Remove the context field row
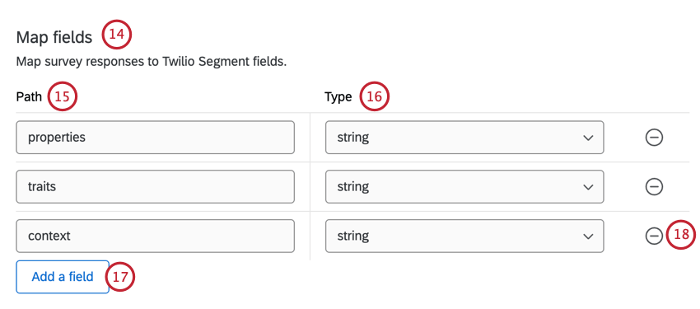This screenshot has height=309, width=700. pos(654,236)
